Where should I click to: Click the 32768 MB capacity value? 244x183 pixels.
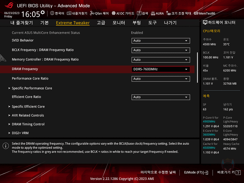(x=230, y=83)
